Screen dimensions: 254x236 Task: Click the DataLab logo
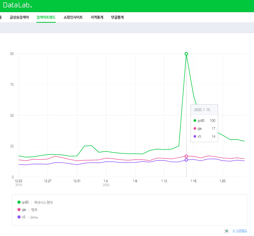17,5
